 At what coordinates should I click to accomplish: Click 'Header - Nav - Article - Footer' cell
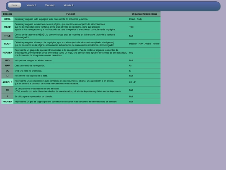tap(144, 44)
